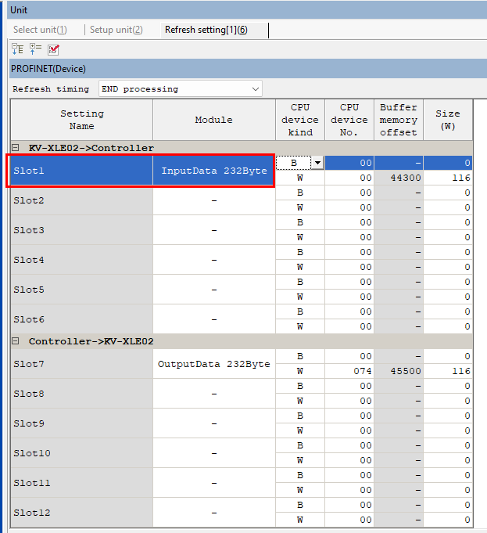Click the CPU device No. column header
487x533 pixels.
[x=349, y=120]
